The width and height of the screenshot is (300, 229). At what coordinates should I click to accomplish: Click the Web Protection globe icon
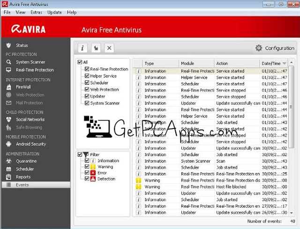[8, 95]
